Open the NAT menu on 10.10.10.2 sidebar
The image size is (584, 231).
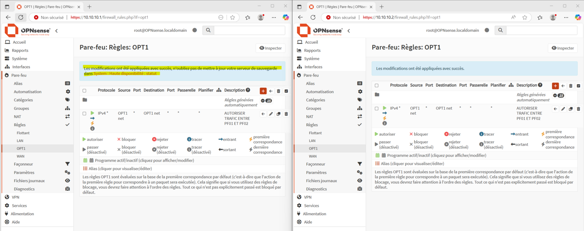pyautogui.click(x=310, y=116)
